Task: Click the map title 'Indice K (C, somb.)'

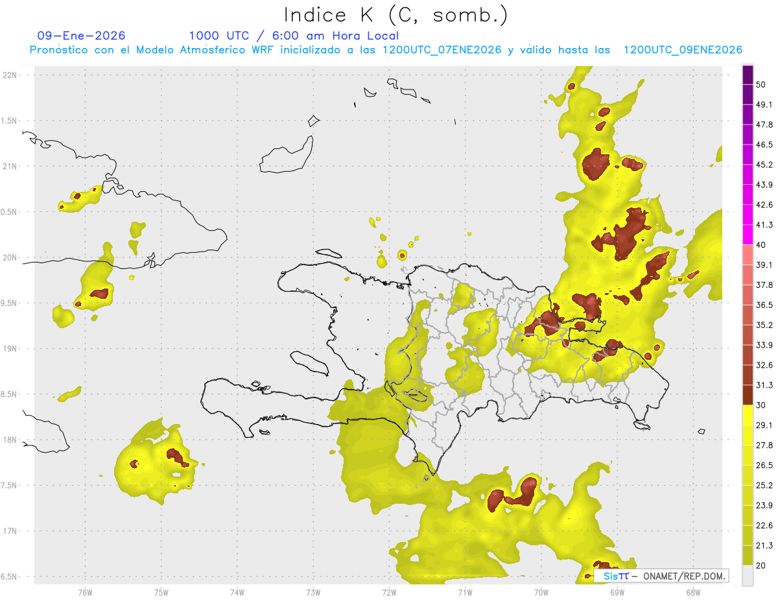Action: click(x=395, y=15)
